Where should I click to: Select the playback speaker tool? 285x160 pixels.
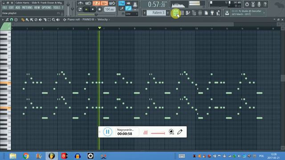(58, 20)
